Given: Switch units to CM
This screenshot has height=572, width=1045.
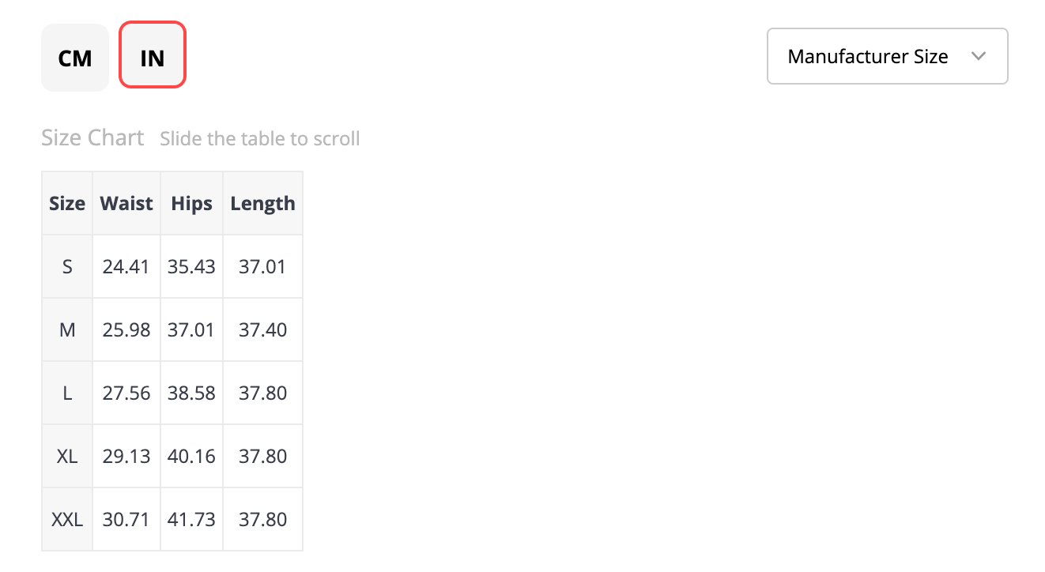Looking at the screenshot, I should [75, 58].
